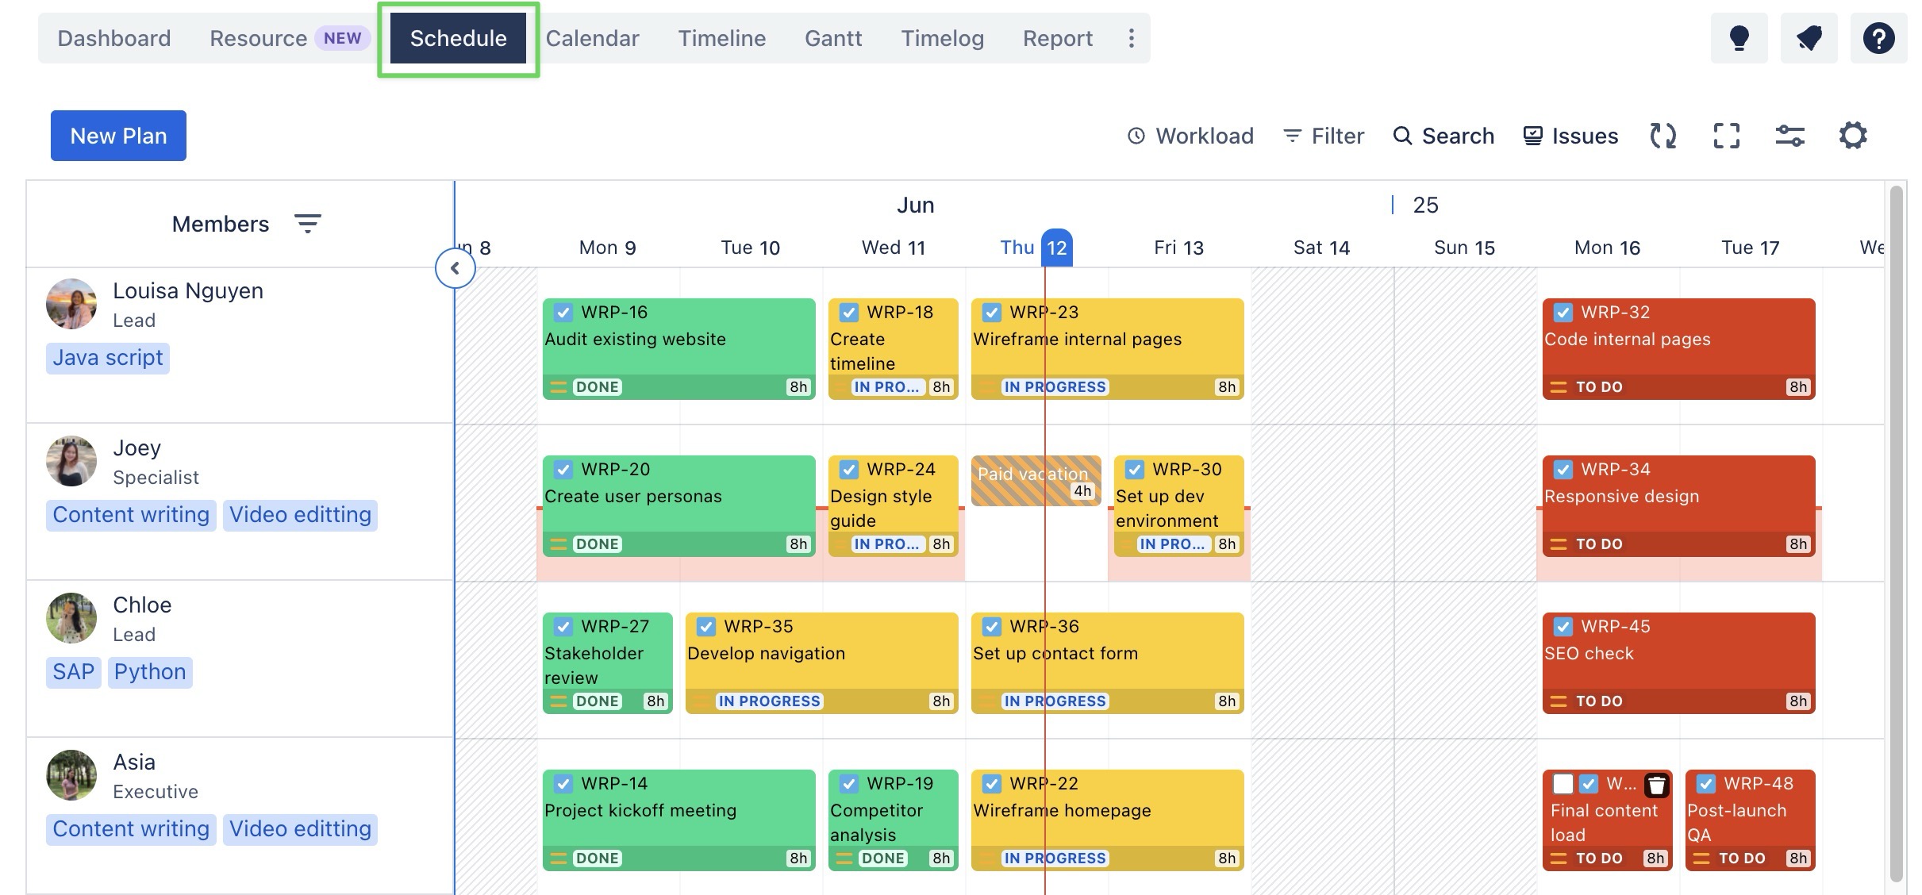Image resolution: width=1922 pixels, height=895 pixels.
Task: Open the sliders display options icon
Action: (x=1789, y=136)
